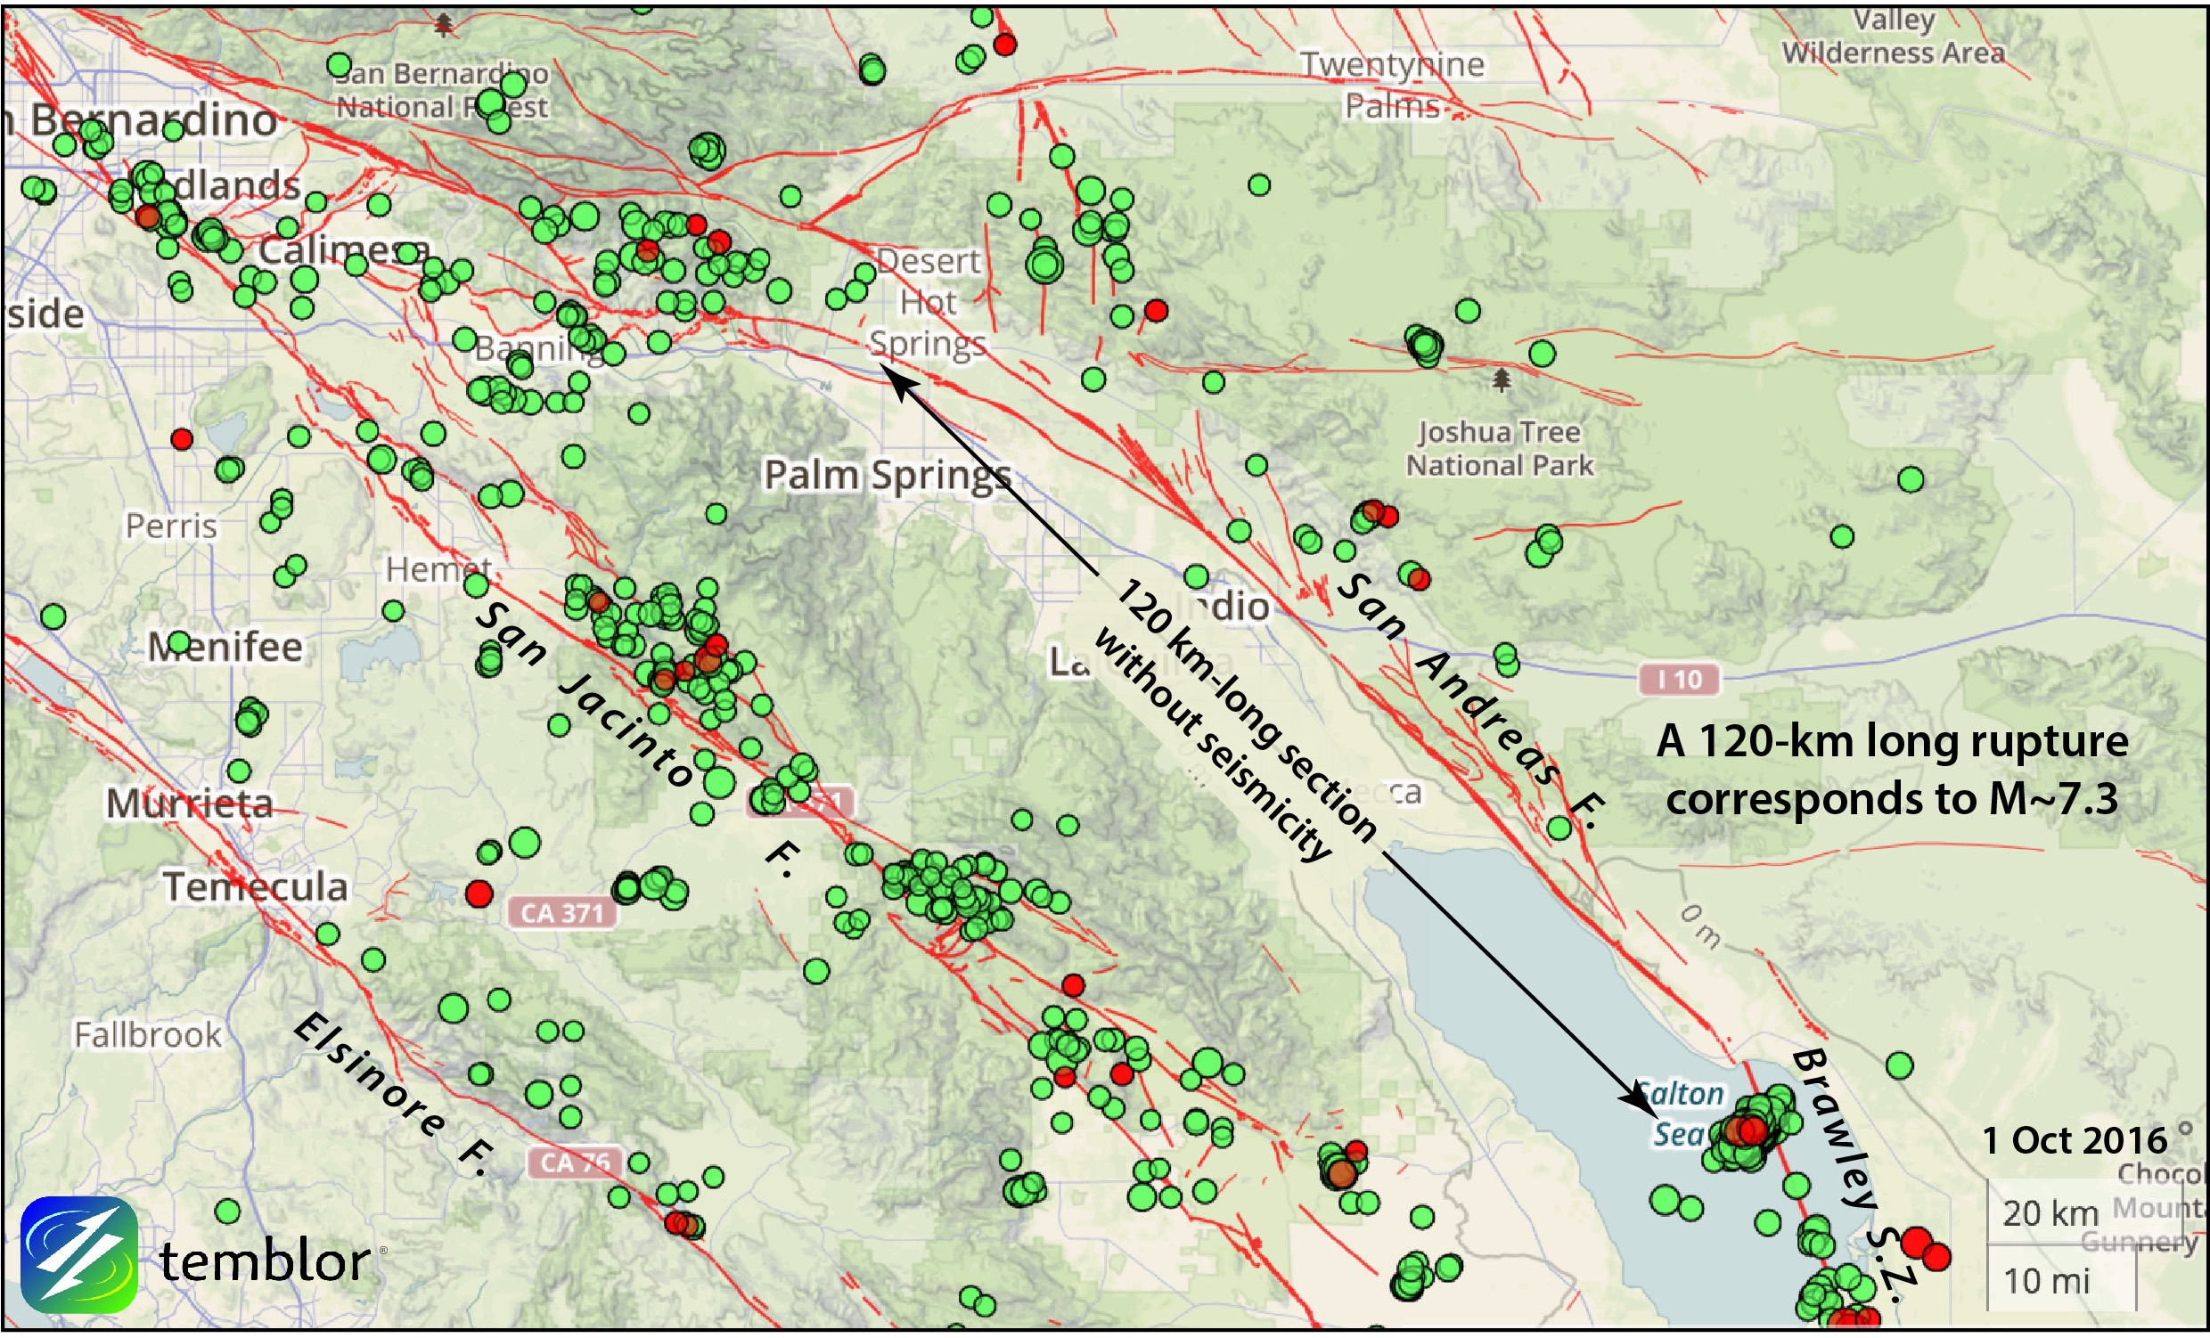Image resolution: width=2210 pixels, height=1338 pixels.
Task: Click arrowhead pointing at Salton Sea
Action: point(1638,1098)
